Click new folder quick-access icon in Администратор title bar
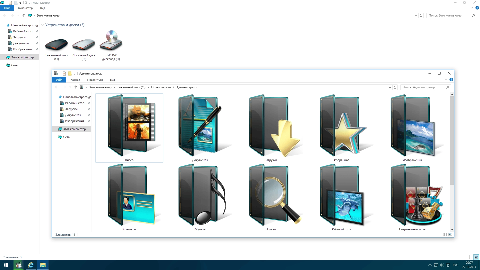The image size is (480, 270). (70, 73)
